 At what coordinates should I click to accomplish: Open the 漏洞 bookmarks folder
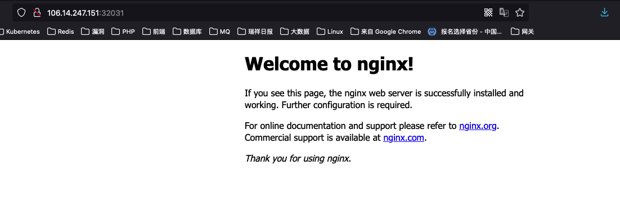coord(92,32)
